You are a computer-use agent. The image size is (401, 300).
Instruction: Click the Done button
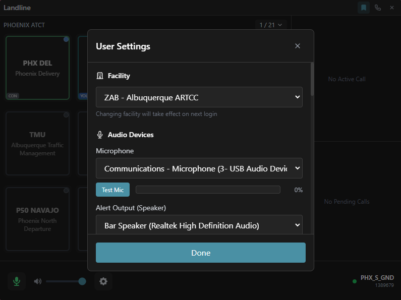tap(200, 253)
